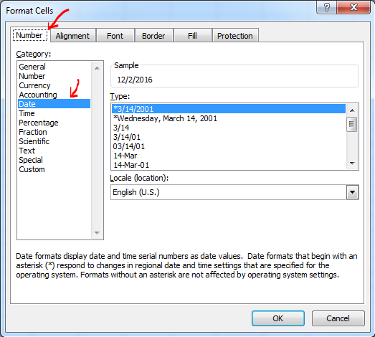Click Type list scroll down arrow
The image size is (375, 337).
[x=352, y=163]
